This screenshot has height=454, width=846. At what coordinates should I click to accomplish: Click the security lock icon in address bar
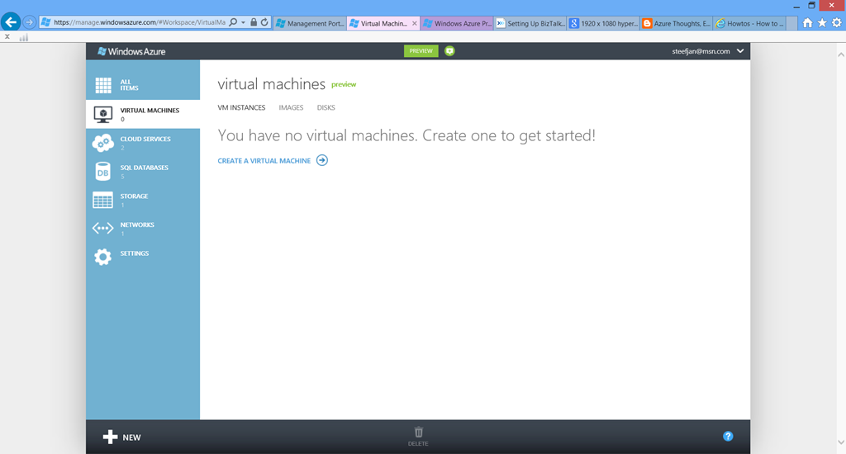click(x=254, y=22)
